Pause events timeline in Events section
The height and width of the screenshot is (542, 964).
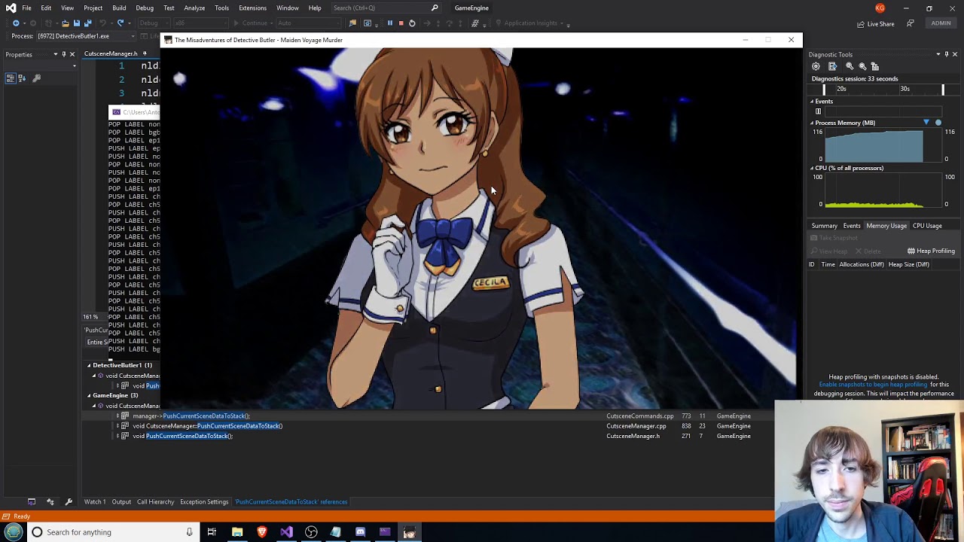(818, 111)
